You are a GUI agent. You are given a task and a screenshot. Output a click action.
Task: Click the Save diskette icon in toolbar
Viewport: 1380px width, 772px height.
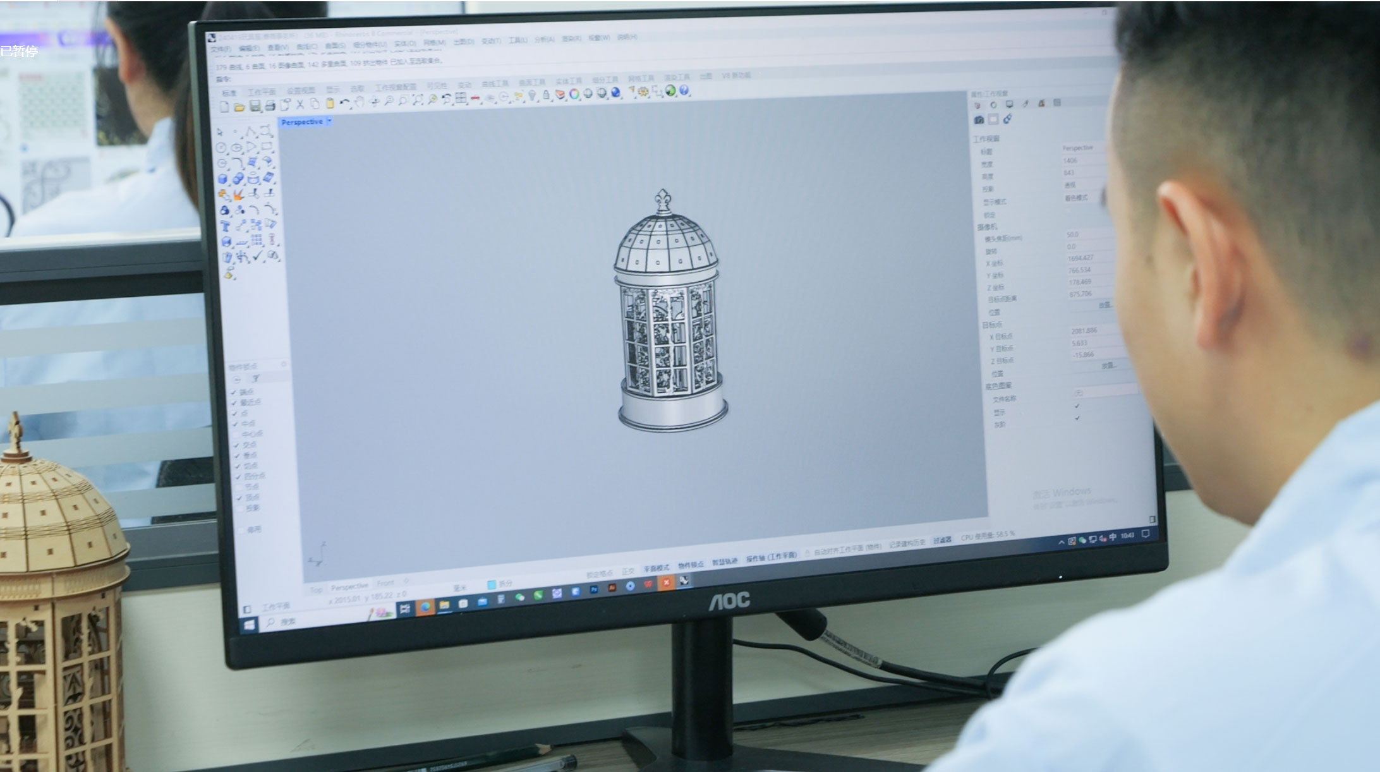point(255,106)
